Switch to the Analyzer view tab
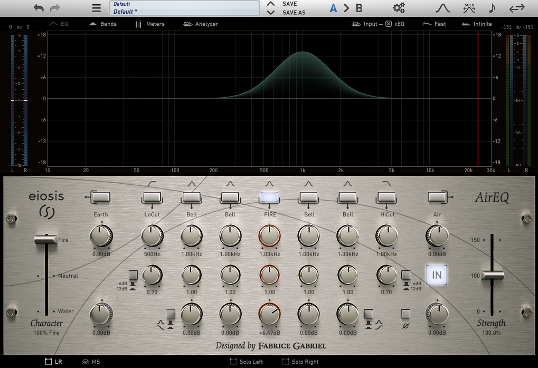 click(x=201, y=24)
